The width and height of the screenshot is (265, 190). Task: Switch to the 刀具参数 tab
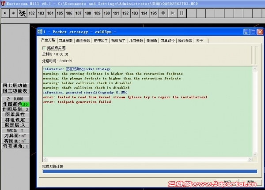point(66,41)
